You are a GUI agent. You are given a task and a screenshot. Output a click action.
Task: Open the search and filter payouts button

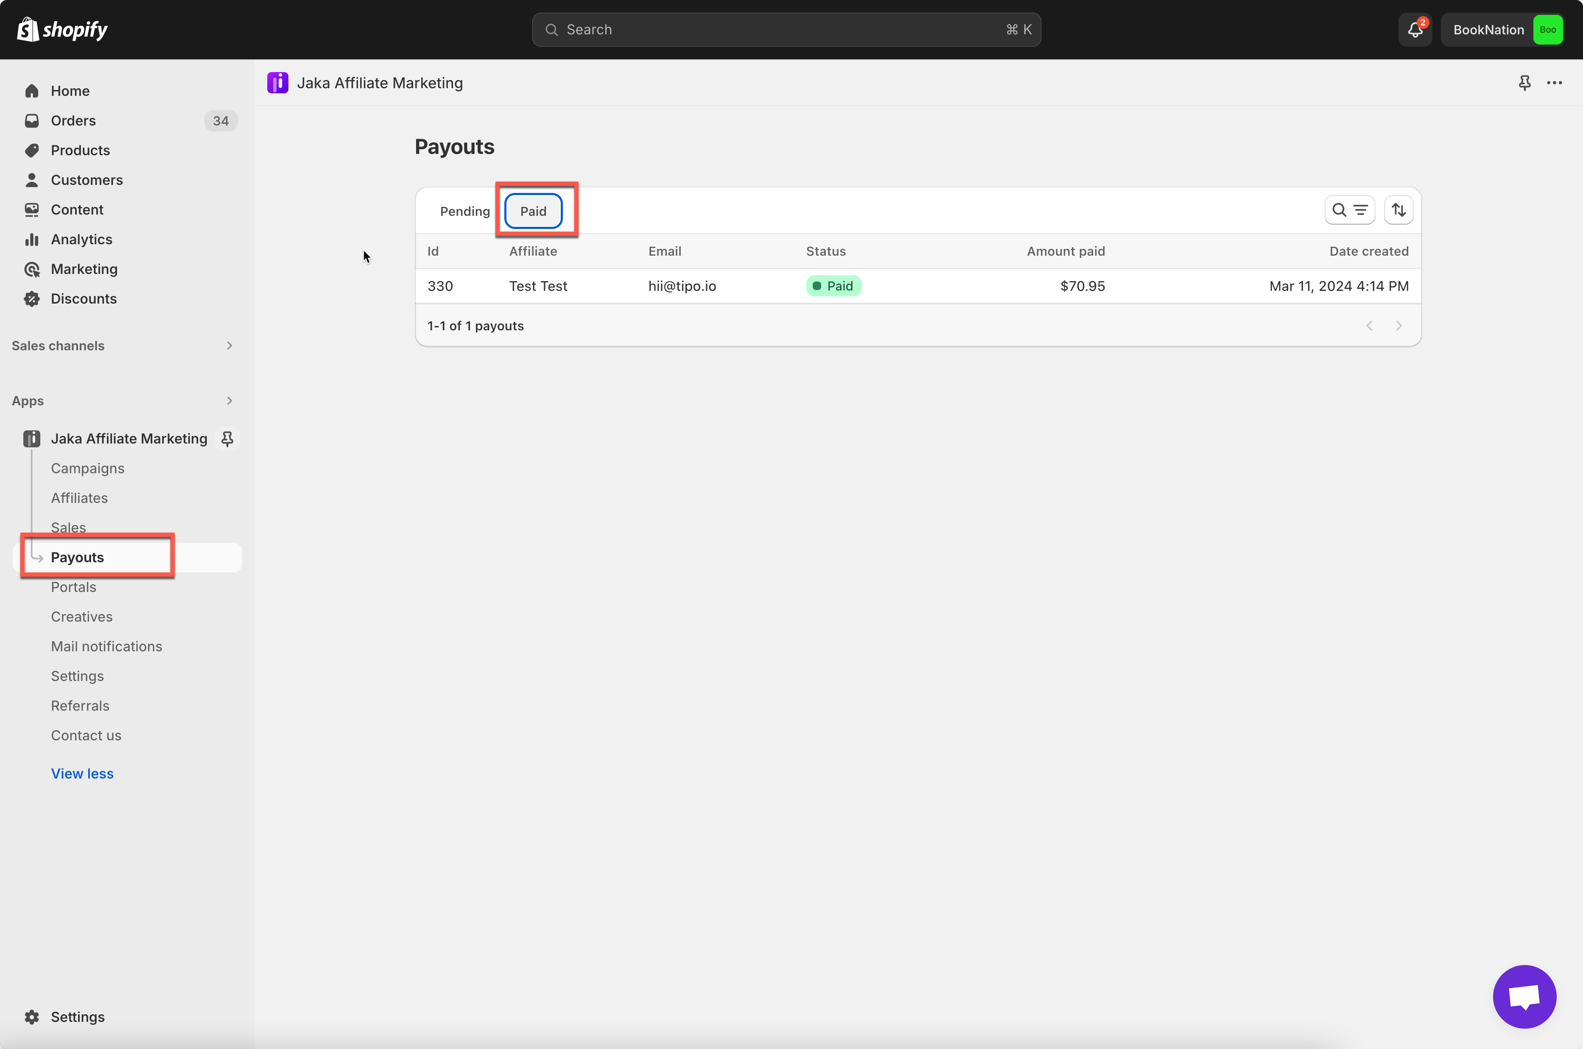[x=1349, y=210]
